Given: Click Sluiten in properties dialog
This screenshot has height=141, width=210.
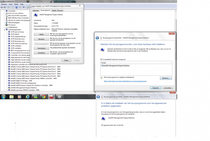Looking at the screenshot, I should tap(66, 60).
